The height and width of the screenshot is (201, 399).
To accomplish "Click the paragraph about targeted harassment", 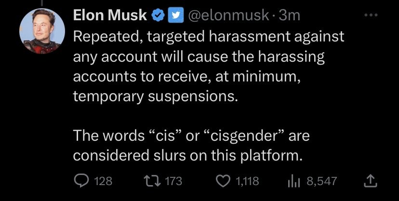I will (207, 67).
